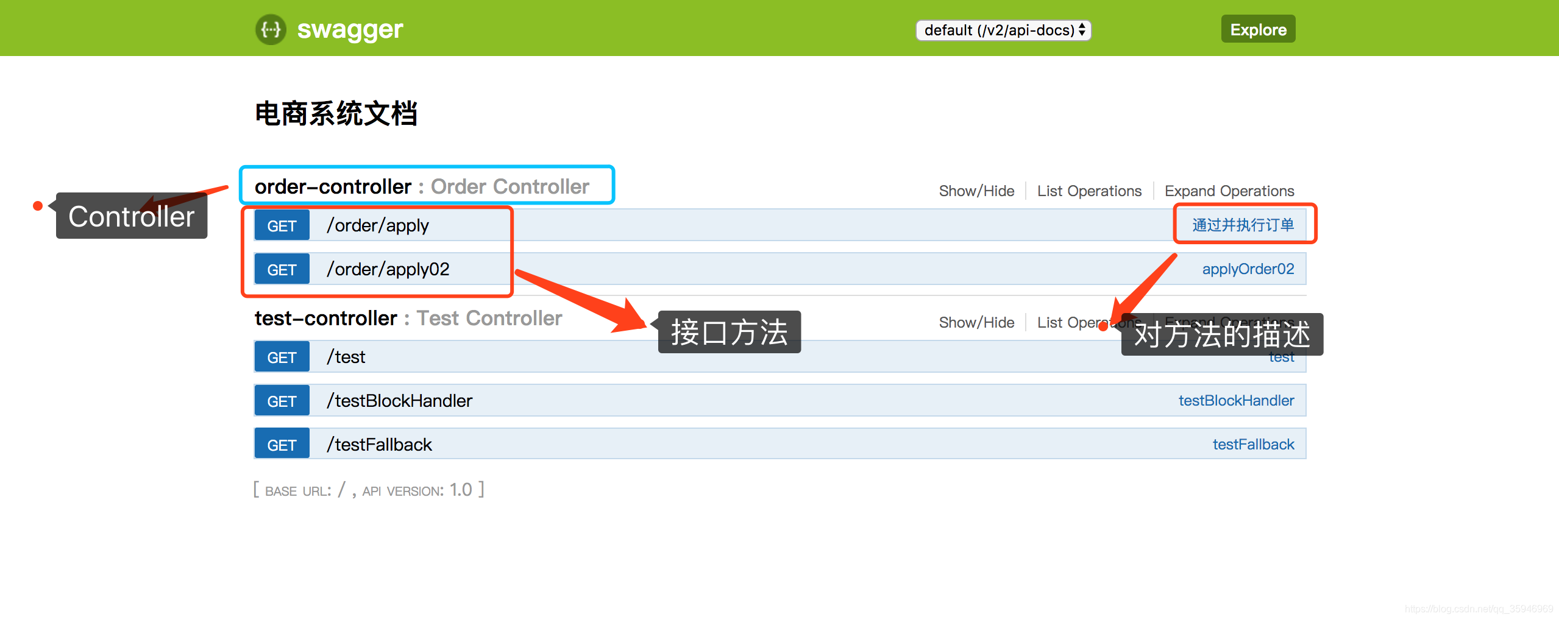This screenshot has width=1559, height=620.
Task: Open the /order/apply02 endpoint path
Action: click(x=388, y=269)
